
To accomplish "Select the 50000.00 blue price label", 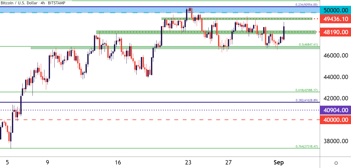I will tap(336, 10).
